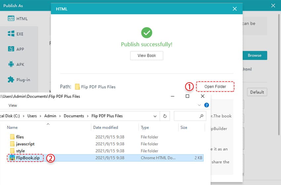
Task: Click the Flip PDF Plus Files path link
Action: (98, 87)
